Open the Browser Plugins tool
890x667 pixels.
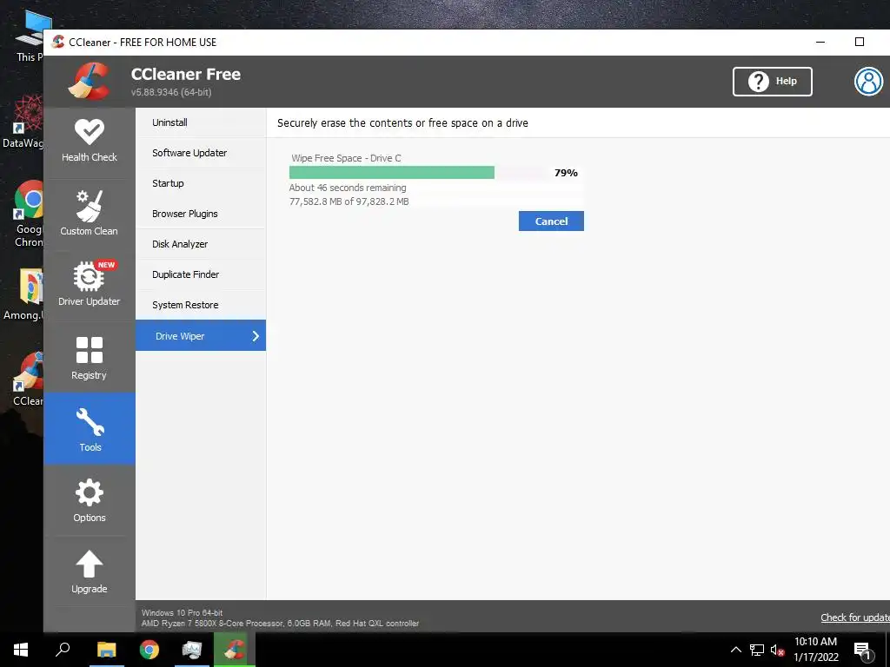click(201, 214)
